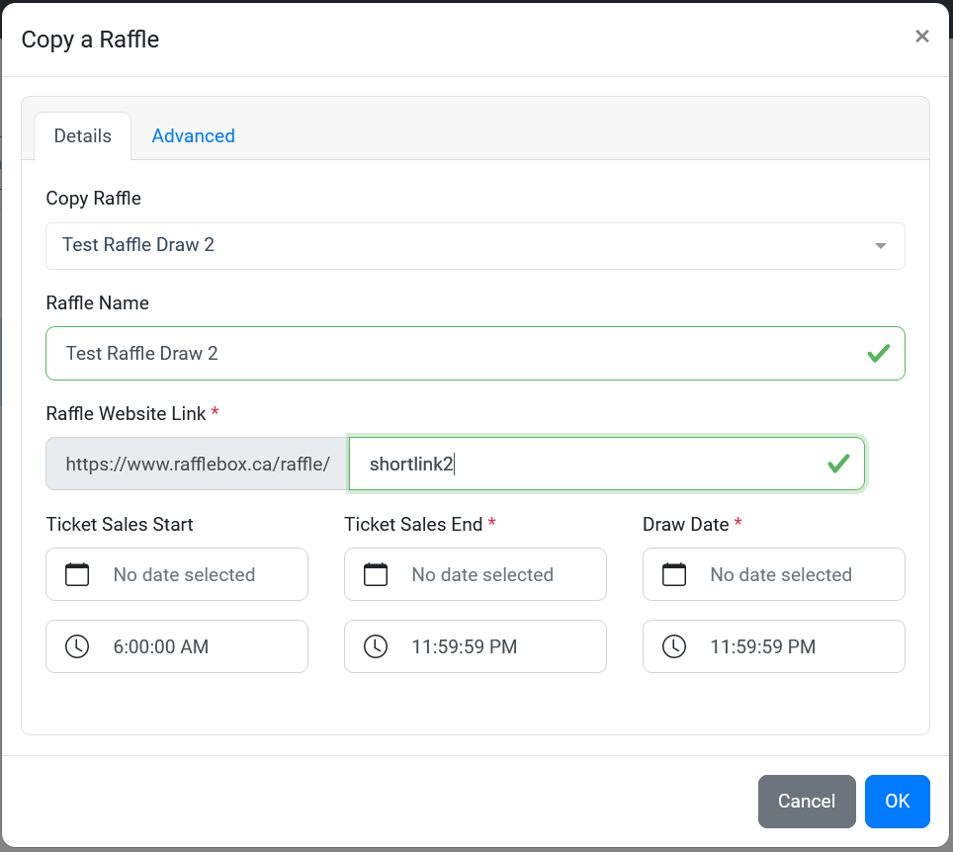This screenshot has height=852, width=953.
Task: Open the 11:59:59 PM Draw Date time picker
Action: click(774, 646)
